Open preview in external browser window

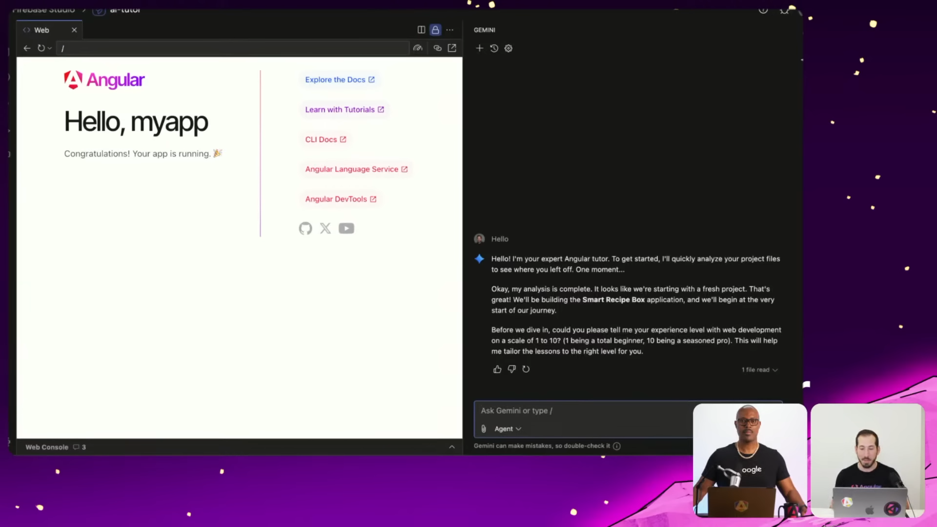(x=452, y=48)
